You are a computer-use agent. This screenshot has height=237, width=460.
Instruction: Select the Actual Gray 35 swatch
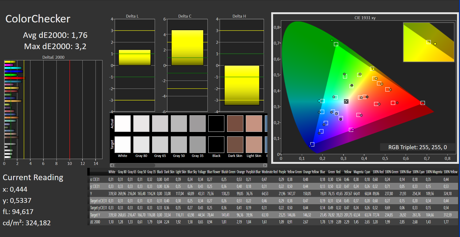pyautogui.click(x=198, y=124)
